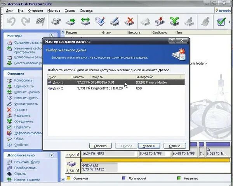Open the Вид menu
This screenshot has width=233, height=186.
tap(21, 11)
